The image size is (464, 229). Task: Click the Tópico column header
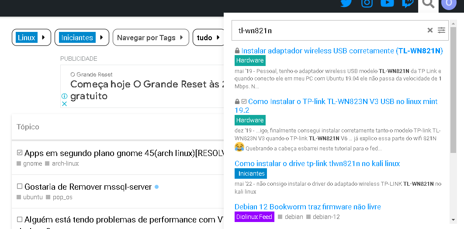(x=28, y=127)
